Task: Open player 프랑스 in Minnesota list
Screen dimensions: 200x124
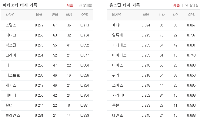Action: click(x=11, y=25)
